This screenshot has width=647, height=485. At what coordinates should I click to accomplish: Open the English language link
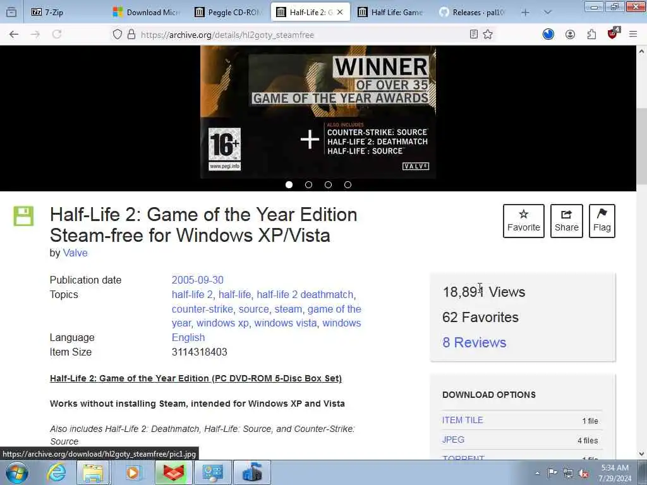click(188, 337)
